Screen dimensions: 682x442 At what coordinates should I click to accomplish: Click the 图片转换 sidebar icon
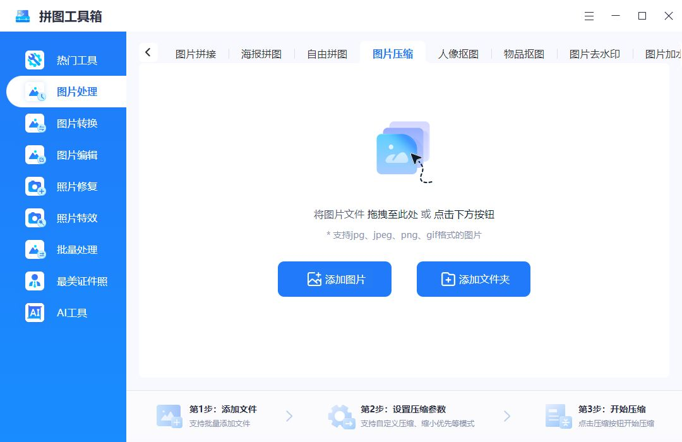tap(35, 124)
